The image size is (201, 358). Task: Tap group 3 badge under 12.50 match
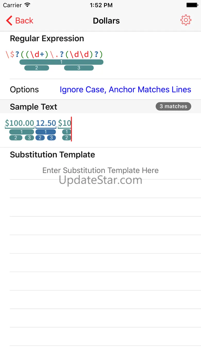(x=52, y=138)
